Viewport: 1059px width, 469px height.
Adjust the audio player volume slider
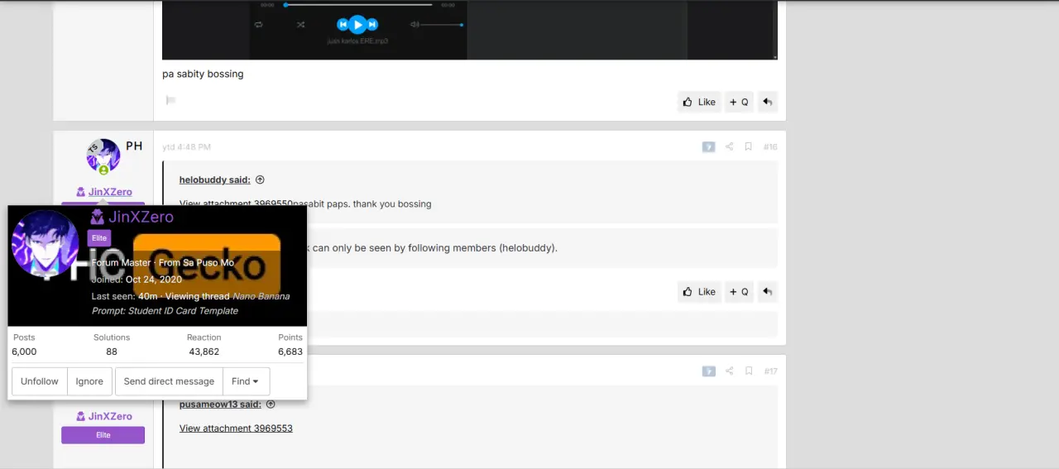[x=442, y=25]
